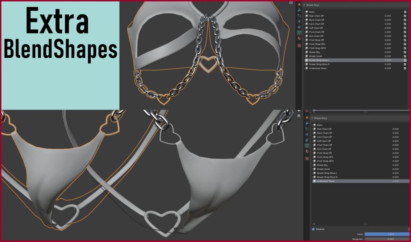Screen dimensions: 411x242
Task: Open green Object Data tab in lower panel
Action: point(307,145)
